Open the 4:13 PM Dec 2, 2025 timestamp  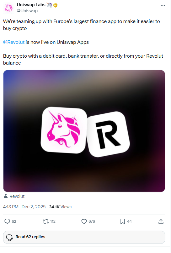click(24, 207)
